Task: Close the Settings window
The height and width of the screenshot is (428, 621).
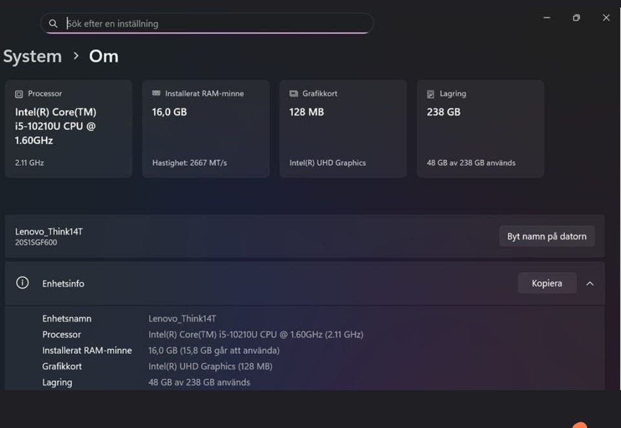Action: [x=606, y=18]
